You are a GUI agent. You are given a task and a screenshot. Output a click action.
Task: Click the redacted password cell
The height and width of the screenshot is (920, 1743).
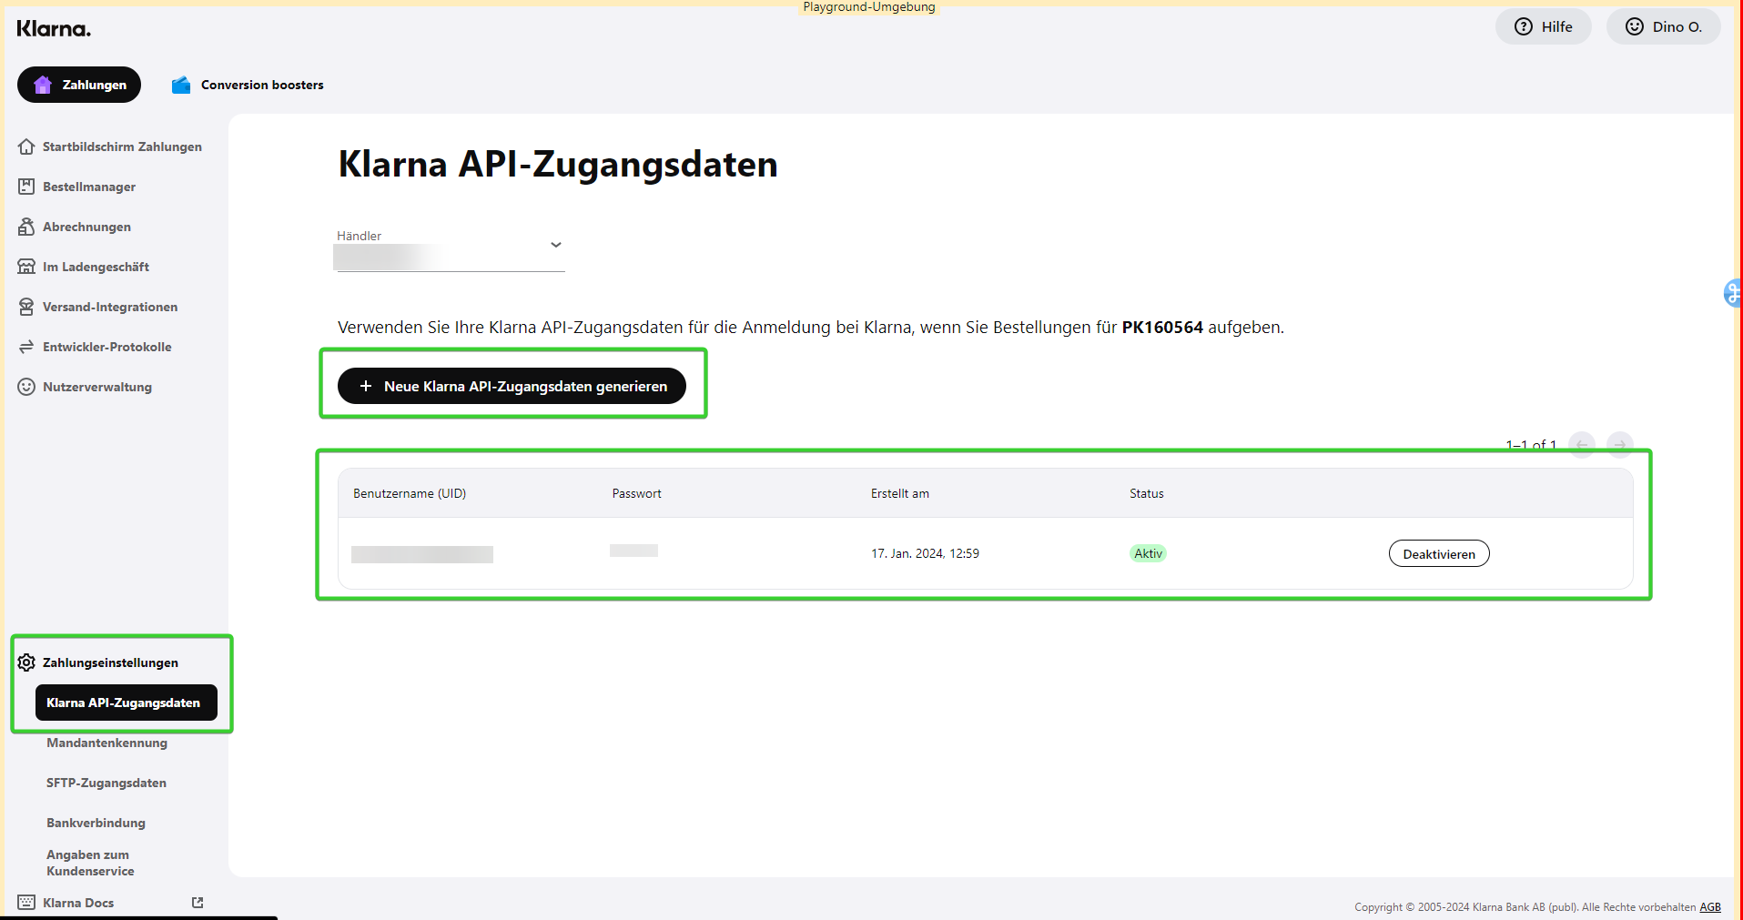click(x=633, y=551)
